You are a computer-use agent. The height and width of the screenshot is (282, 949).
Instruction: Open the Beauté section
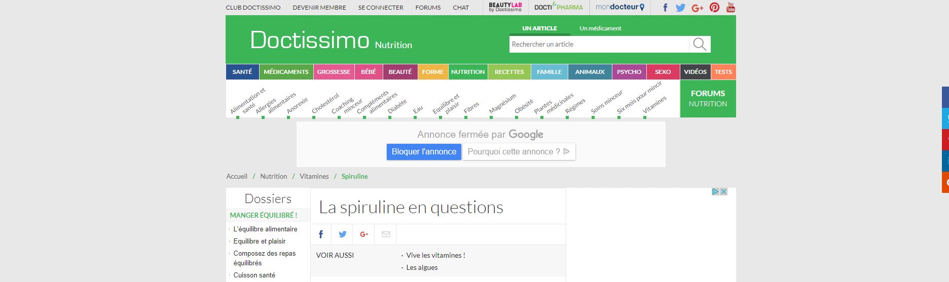pos(400,72)
